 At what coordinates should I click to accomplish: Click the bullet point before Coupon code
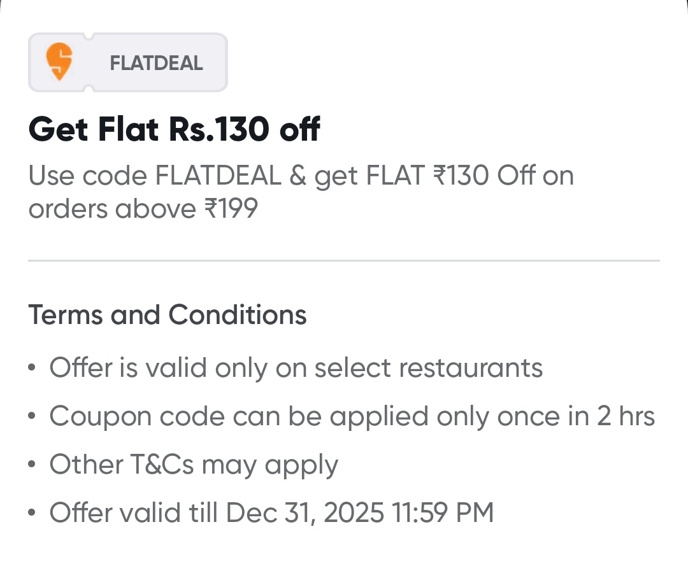coord(32,417)
